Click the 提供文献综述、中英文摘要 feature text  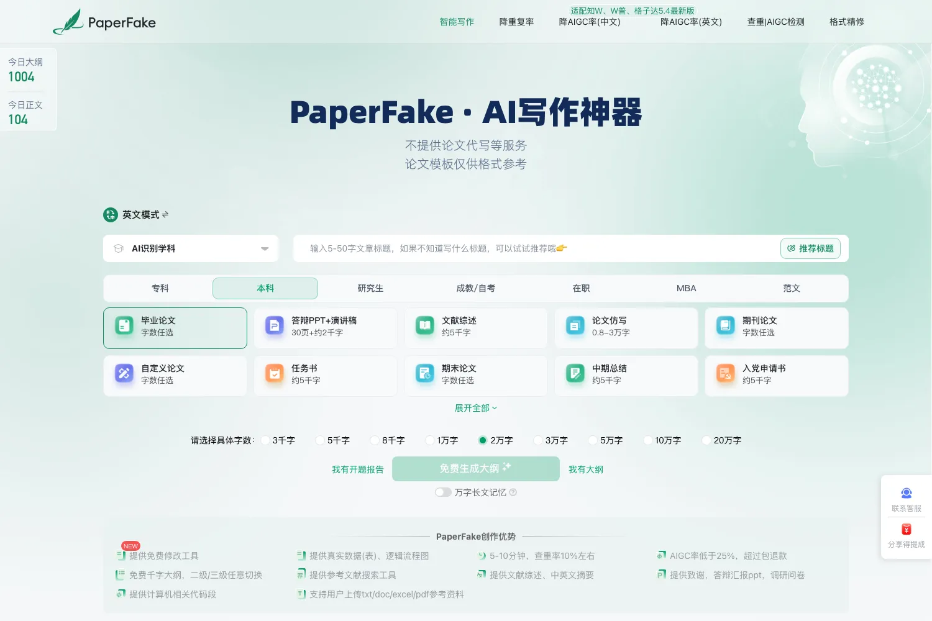[x=542, y=575]
